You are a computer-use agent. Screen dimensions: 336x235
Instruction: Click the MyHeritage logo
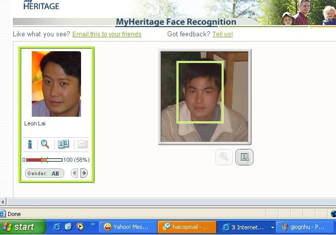click(x=41, y=5)
